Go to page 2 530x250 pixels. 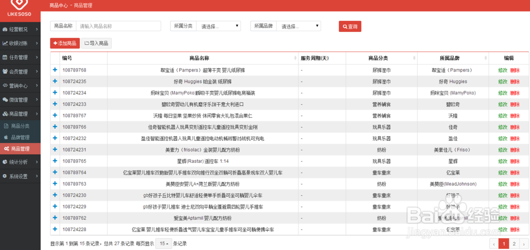pyautogui.click(x=514, y=244)
